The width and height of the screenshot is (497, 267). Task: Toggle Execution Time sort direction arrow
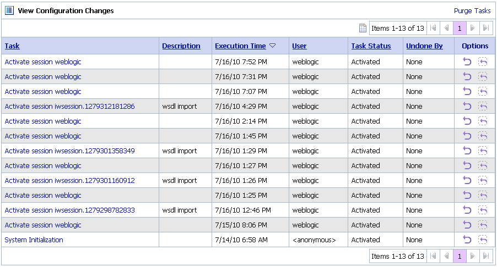272,46
